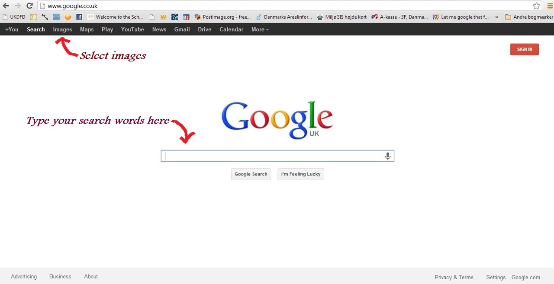Go back using the browser back arrow
The width and height of the screenshot is (554, 284).
pos(6,6)
